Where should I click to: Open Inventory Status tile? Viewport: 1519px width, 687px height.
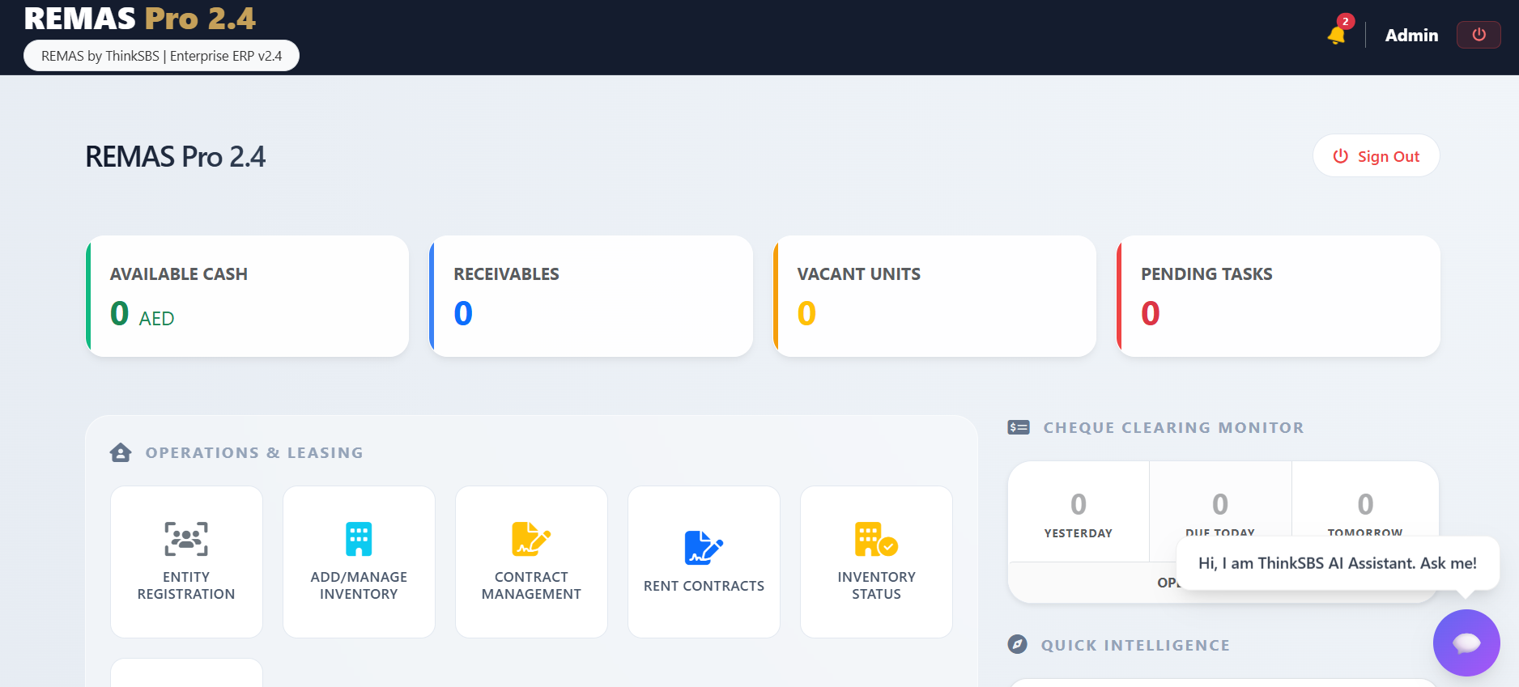tap(876, 562)
